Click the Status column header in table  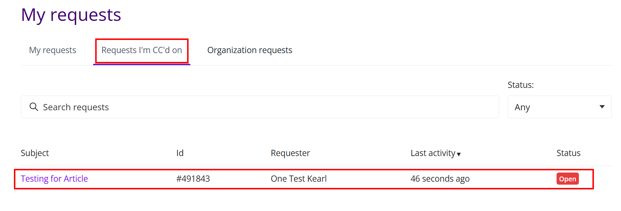[x=568, y=153]
